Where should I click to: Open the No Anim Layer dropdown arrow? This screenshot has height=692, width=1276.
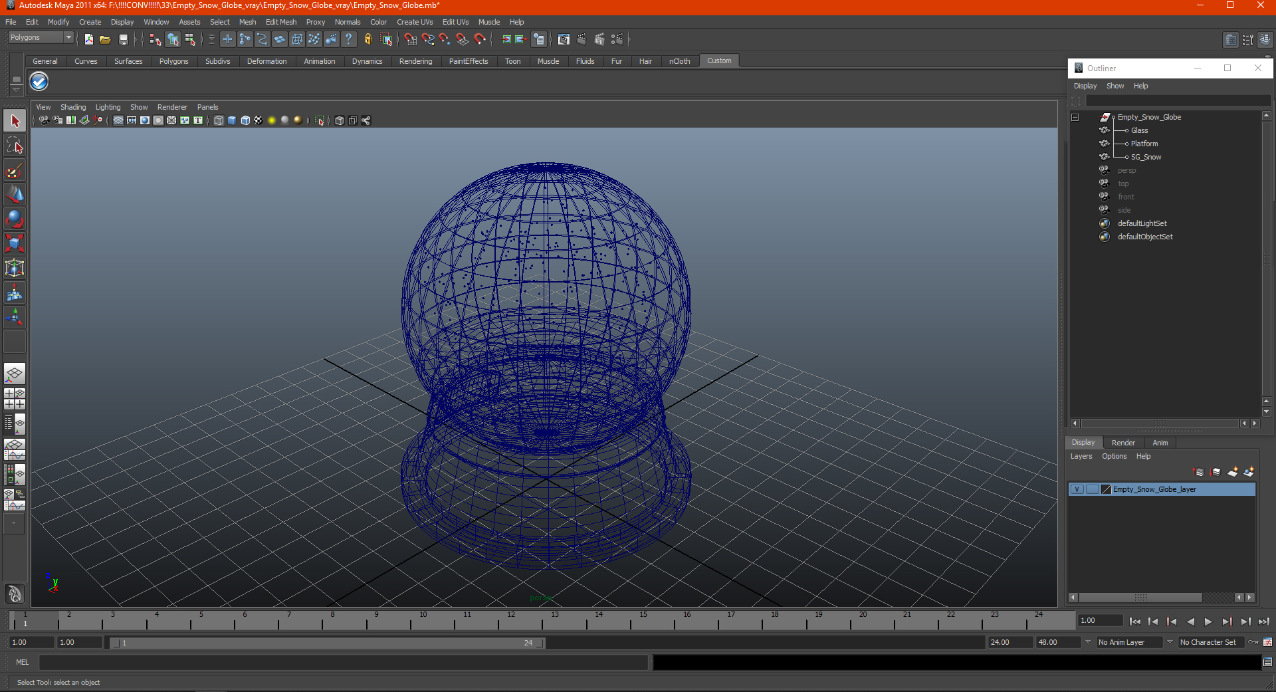pos(1088,642)
